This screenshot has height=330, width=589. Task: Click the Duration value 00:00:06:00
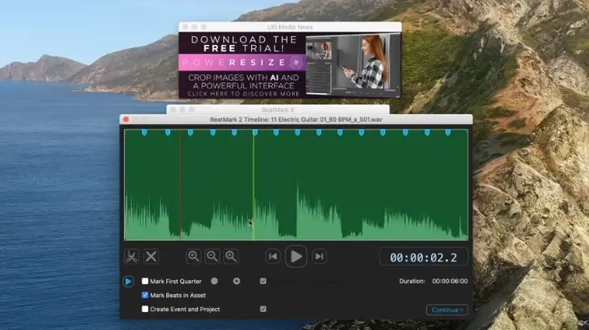coord(450,281)
